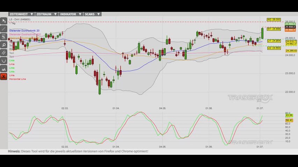Open the ZEITEINHEIT dropdown menu
The width and height of the screenshot is (298, 167).
click(21, 14)
